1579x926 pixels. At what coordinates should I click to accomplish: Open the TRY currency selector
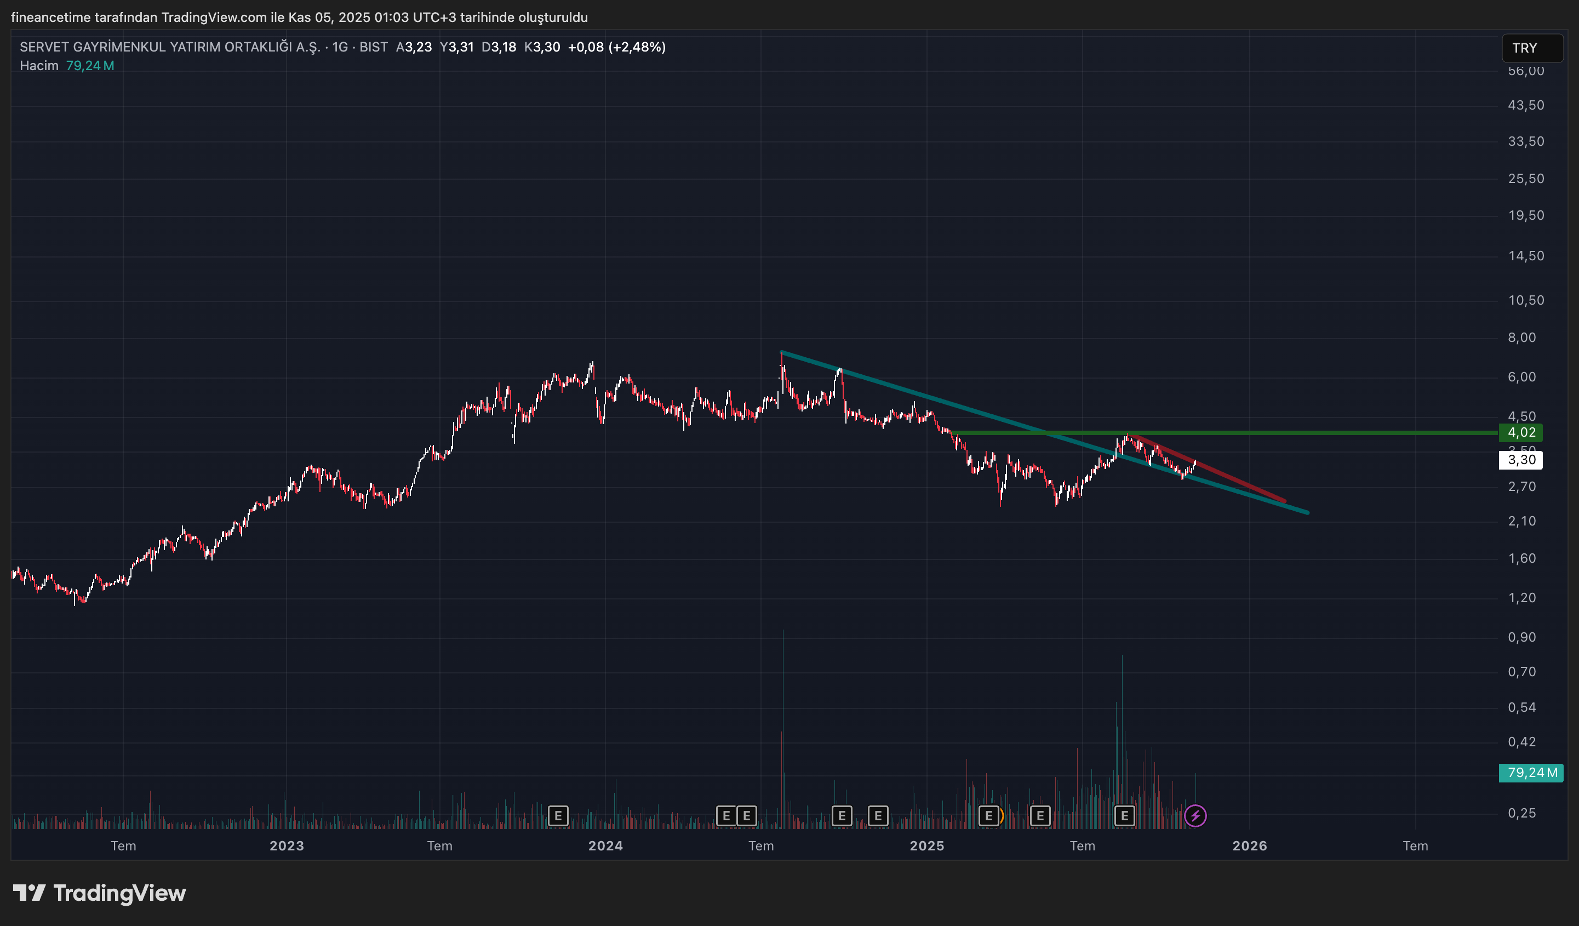pyautogui.click(x=1531, y=48)
